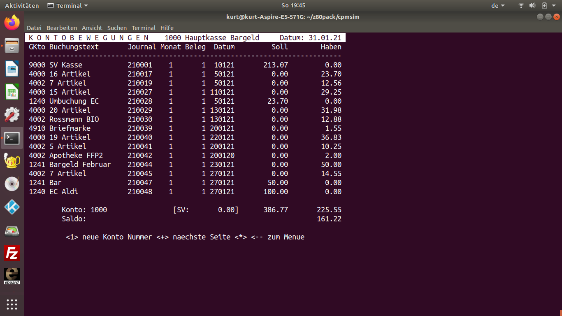This screenshot has height=316, width=562.
Task: Open the Ansicht menu
Action: (92, 28)
